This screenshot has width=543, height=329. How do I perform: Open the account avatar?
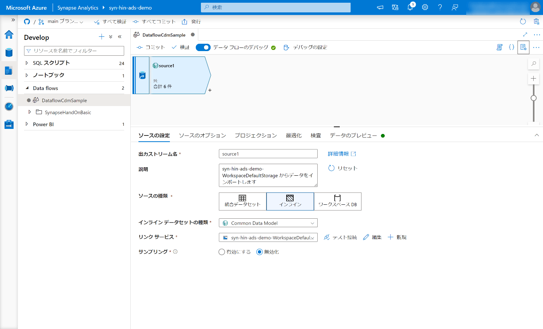coord(535,7)
